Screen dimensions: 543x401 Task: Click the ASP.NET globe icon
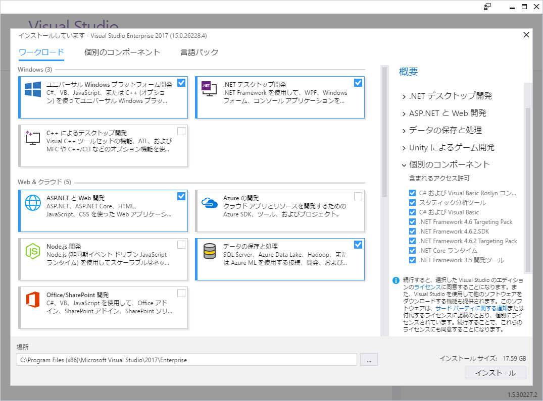(x=33, y=203)
